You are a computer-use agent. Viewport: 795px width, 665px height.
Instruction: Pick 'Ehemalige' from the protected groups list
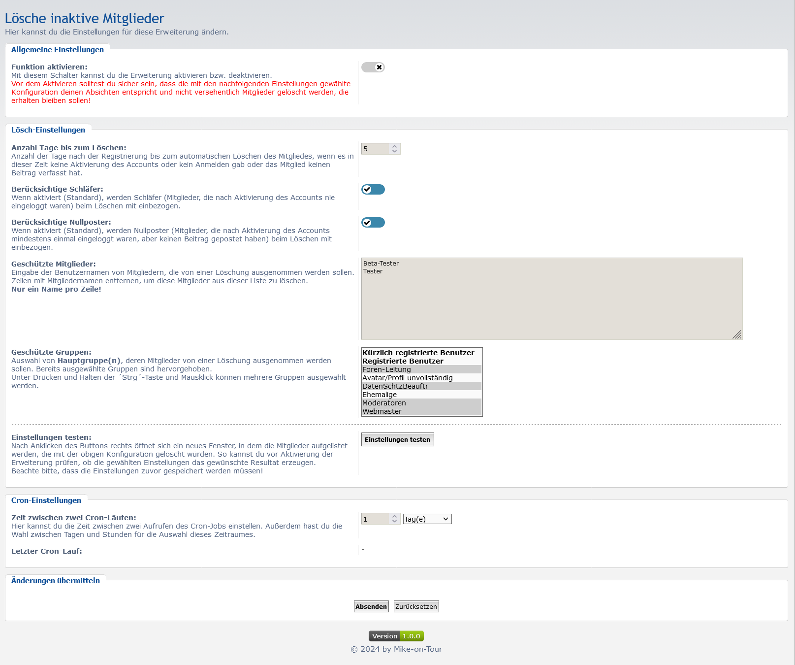(380, 395)
